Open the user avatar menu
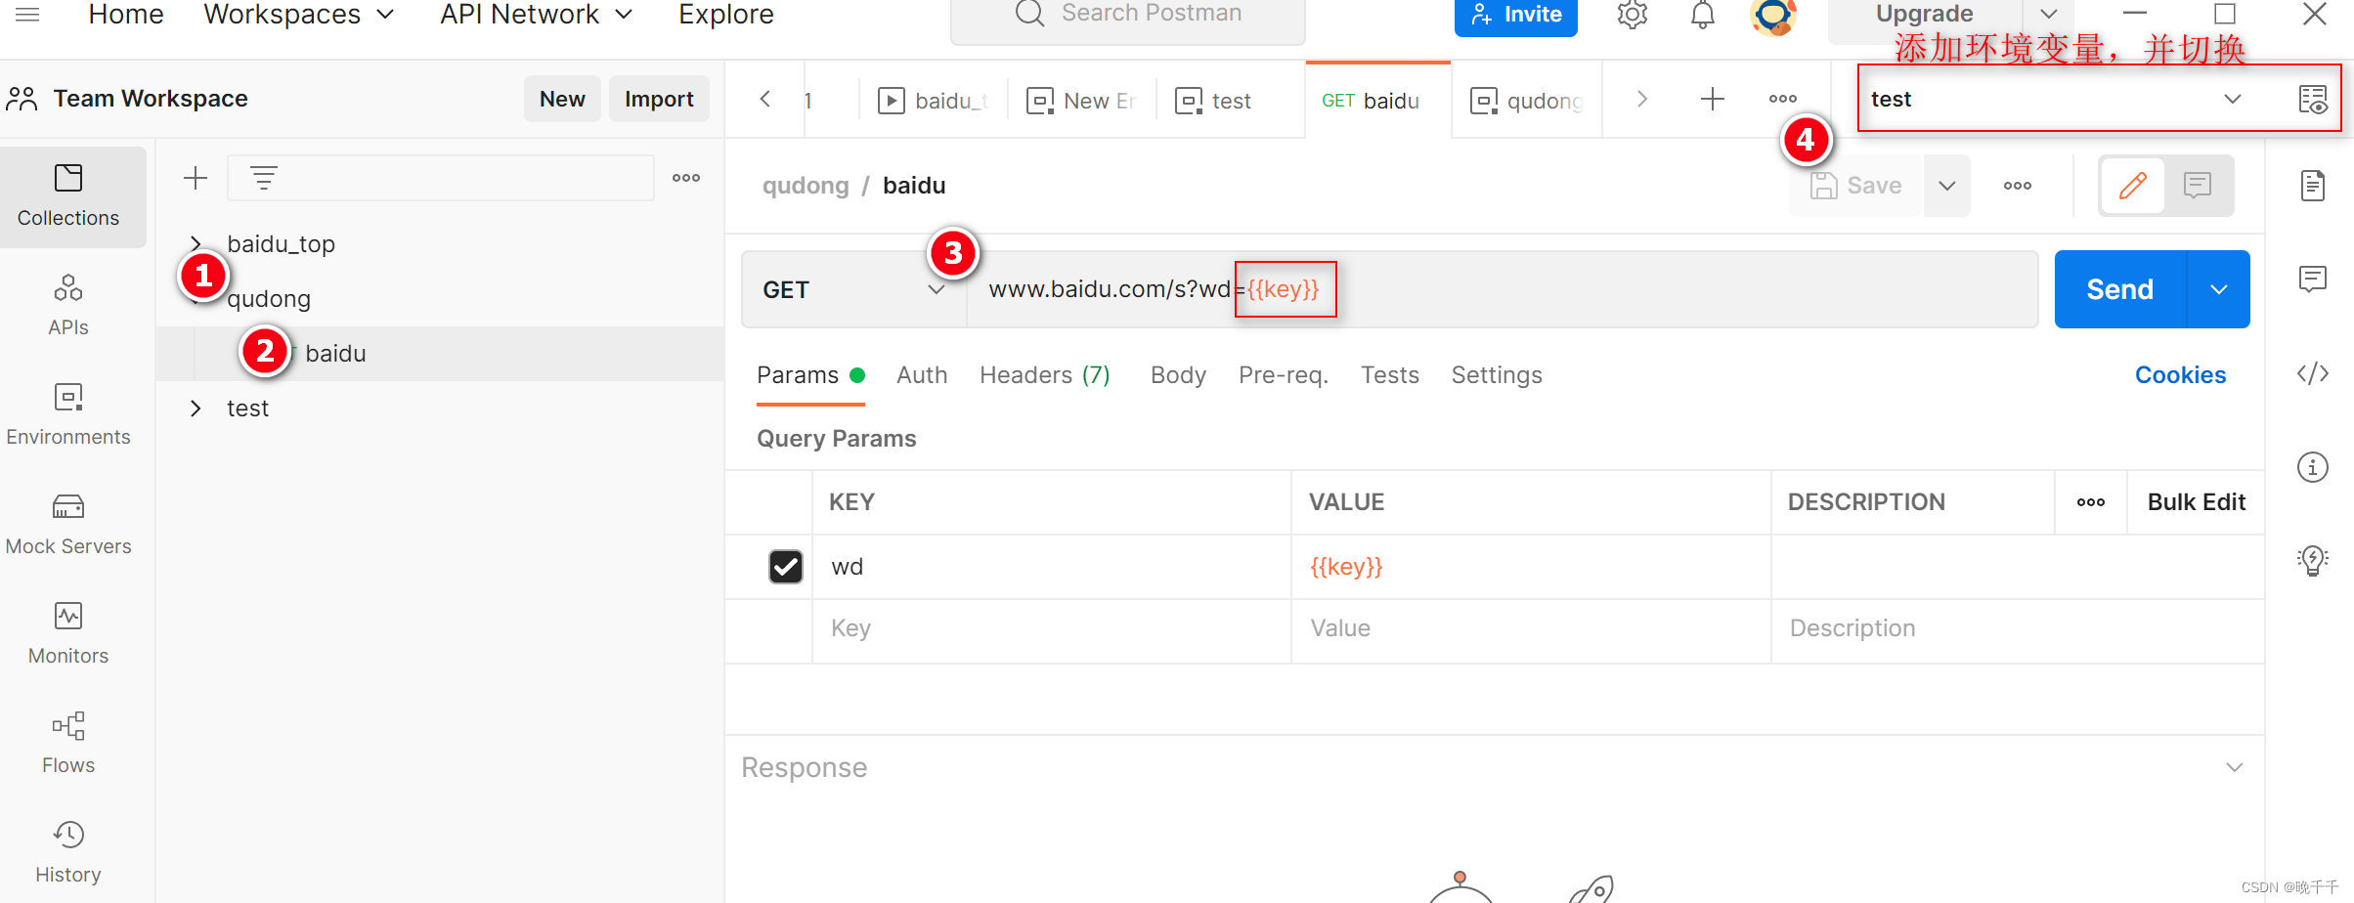The image size is (2354, 903). [1773, 16]
